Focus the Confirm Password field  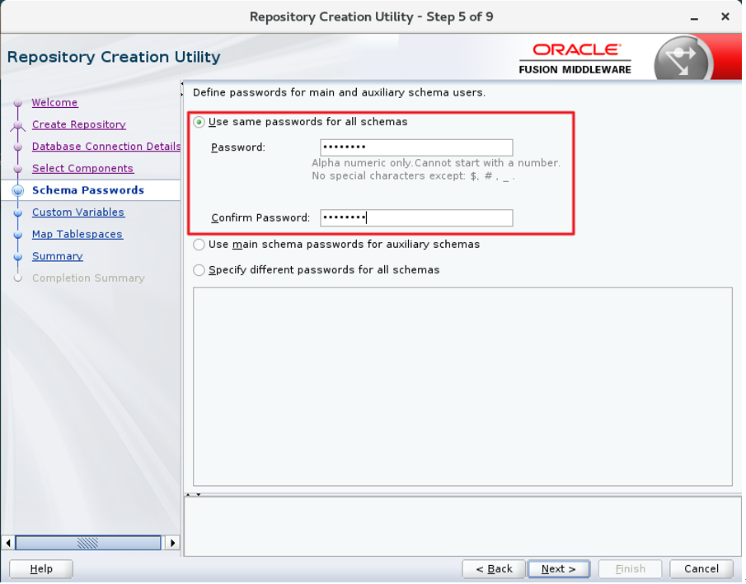click(416, 217)
